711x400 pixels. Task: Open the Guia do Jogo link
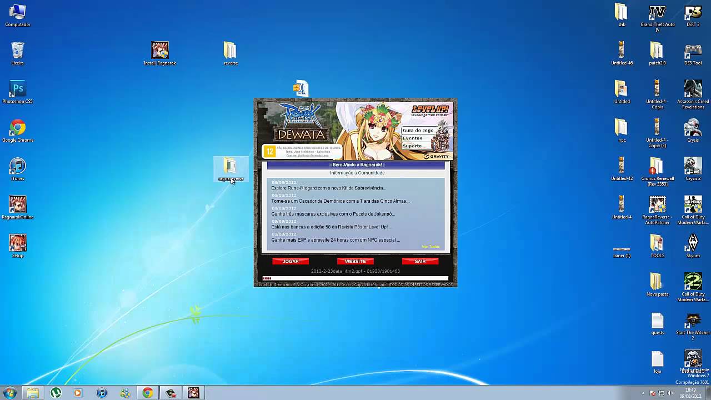point(418,130)
